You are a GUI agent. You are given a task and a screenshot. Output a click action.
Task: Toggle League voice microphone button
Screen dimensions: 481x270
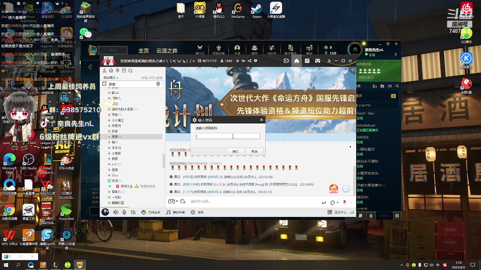[x=371, y=216]
